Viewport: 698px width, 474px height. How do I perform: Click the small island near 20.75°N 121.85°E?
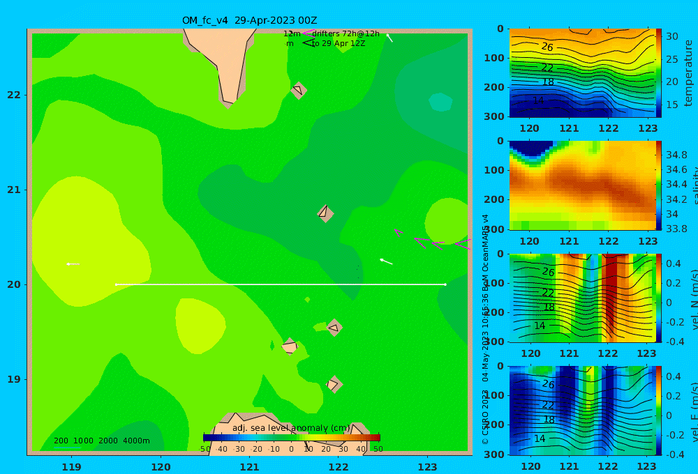(x=325, y=213)
